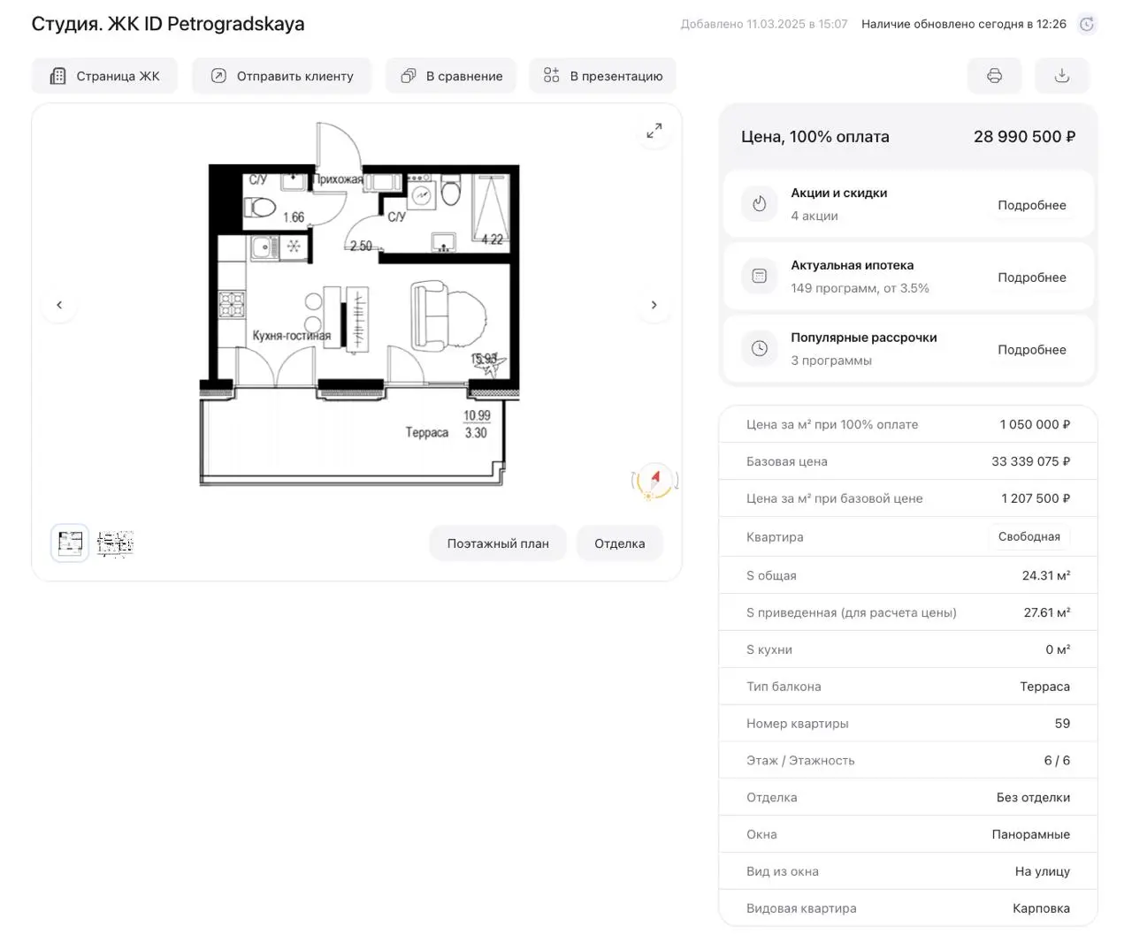Click the Карповка view value
This screenshot has width=1132, height=934.
coord(1041,909)
